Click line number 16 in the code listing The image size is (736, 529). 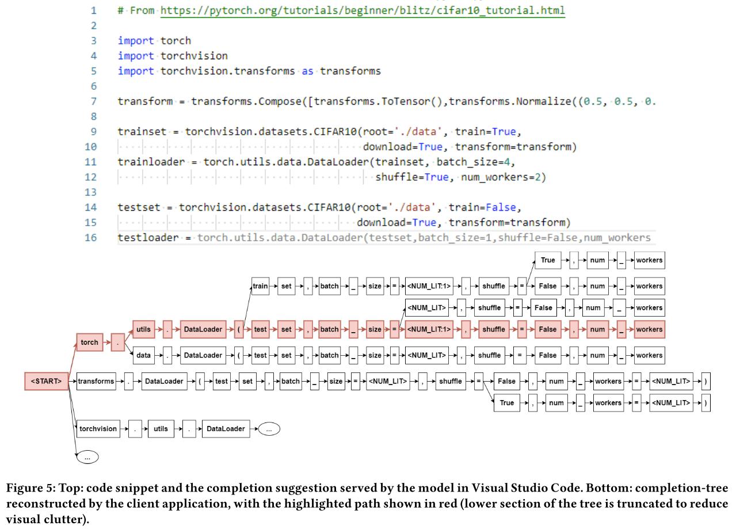[x=90, y=237]
